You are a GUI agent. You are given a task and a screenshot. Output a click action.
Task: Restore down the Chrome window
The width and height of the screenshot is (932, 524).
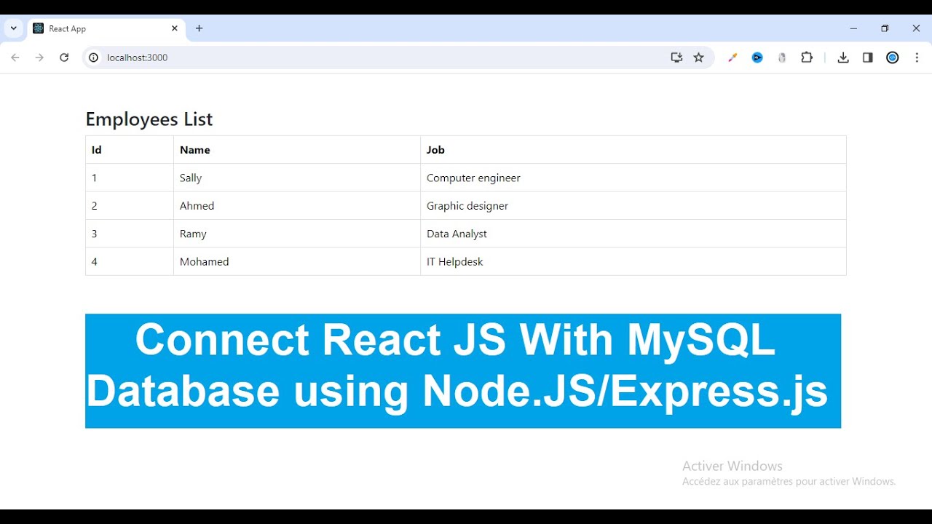pos(885,28)
